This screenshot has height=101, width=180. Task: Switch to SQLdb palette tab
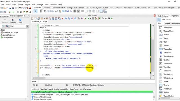[105, 8]
